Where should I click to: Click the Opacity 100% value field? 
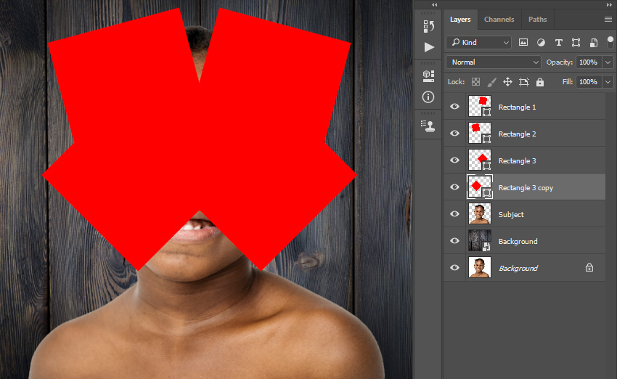click(x=589, y=62)
